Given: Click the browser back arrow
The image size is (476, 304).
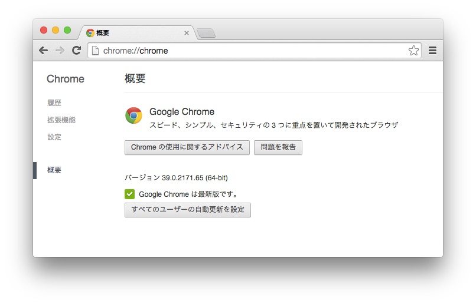Looking at the screenshot, I should 43,51.
